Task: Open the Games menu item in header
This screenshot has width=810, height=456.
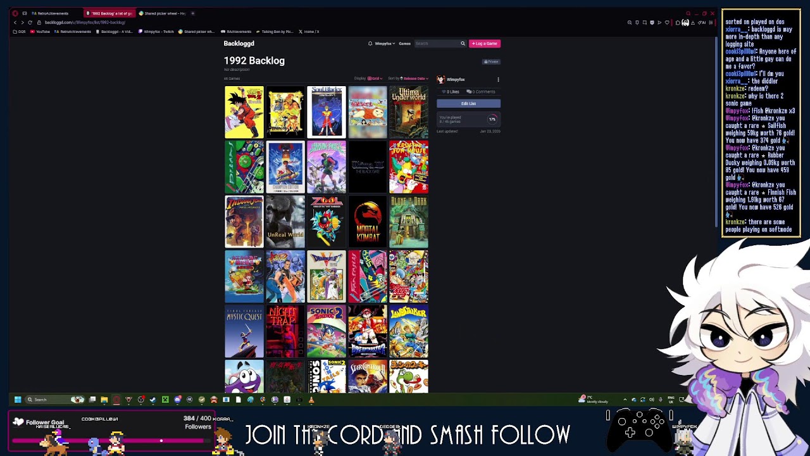Action: pos(404,44)
